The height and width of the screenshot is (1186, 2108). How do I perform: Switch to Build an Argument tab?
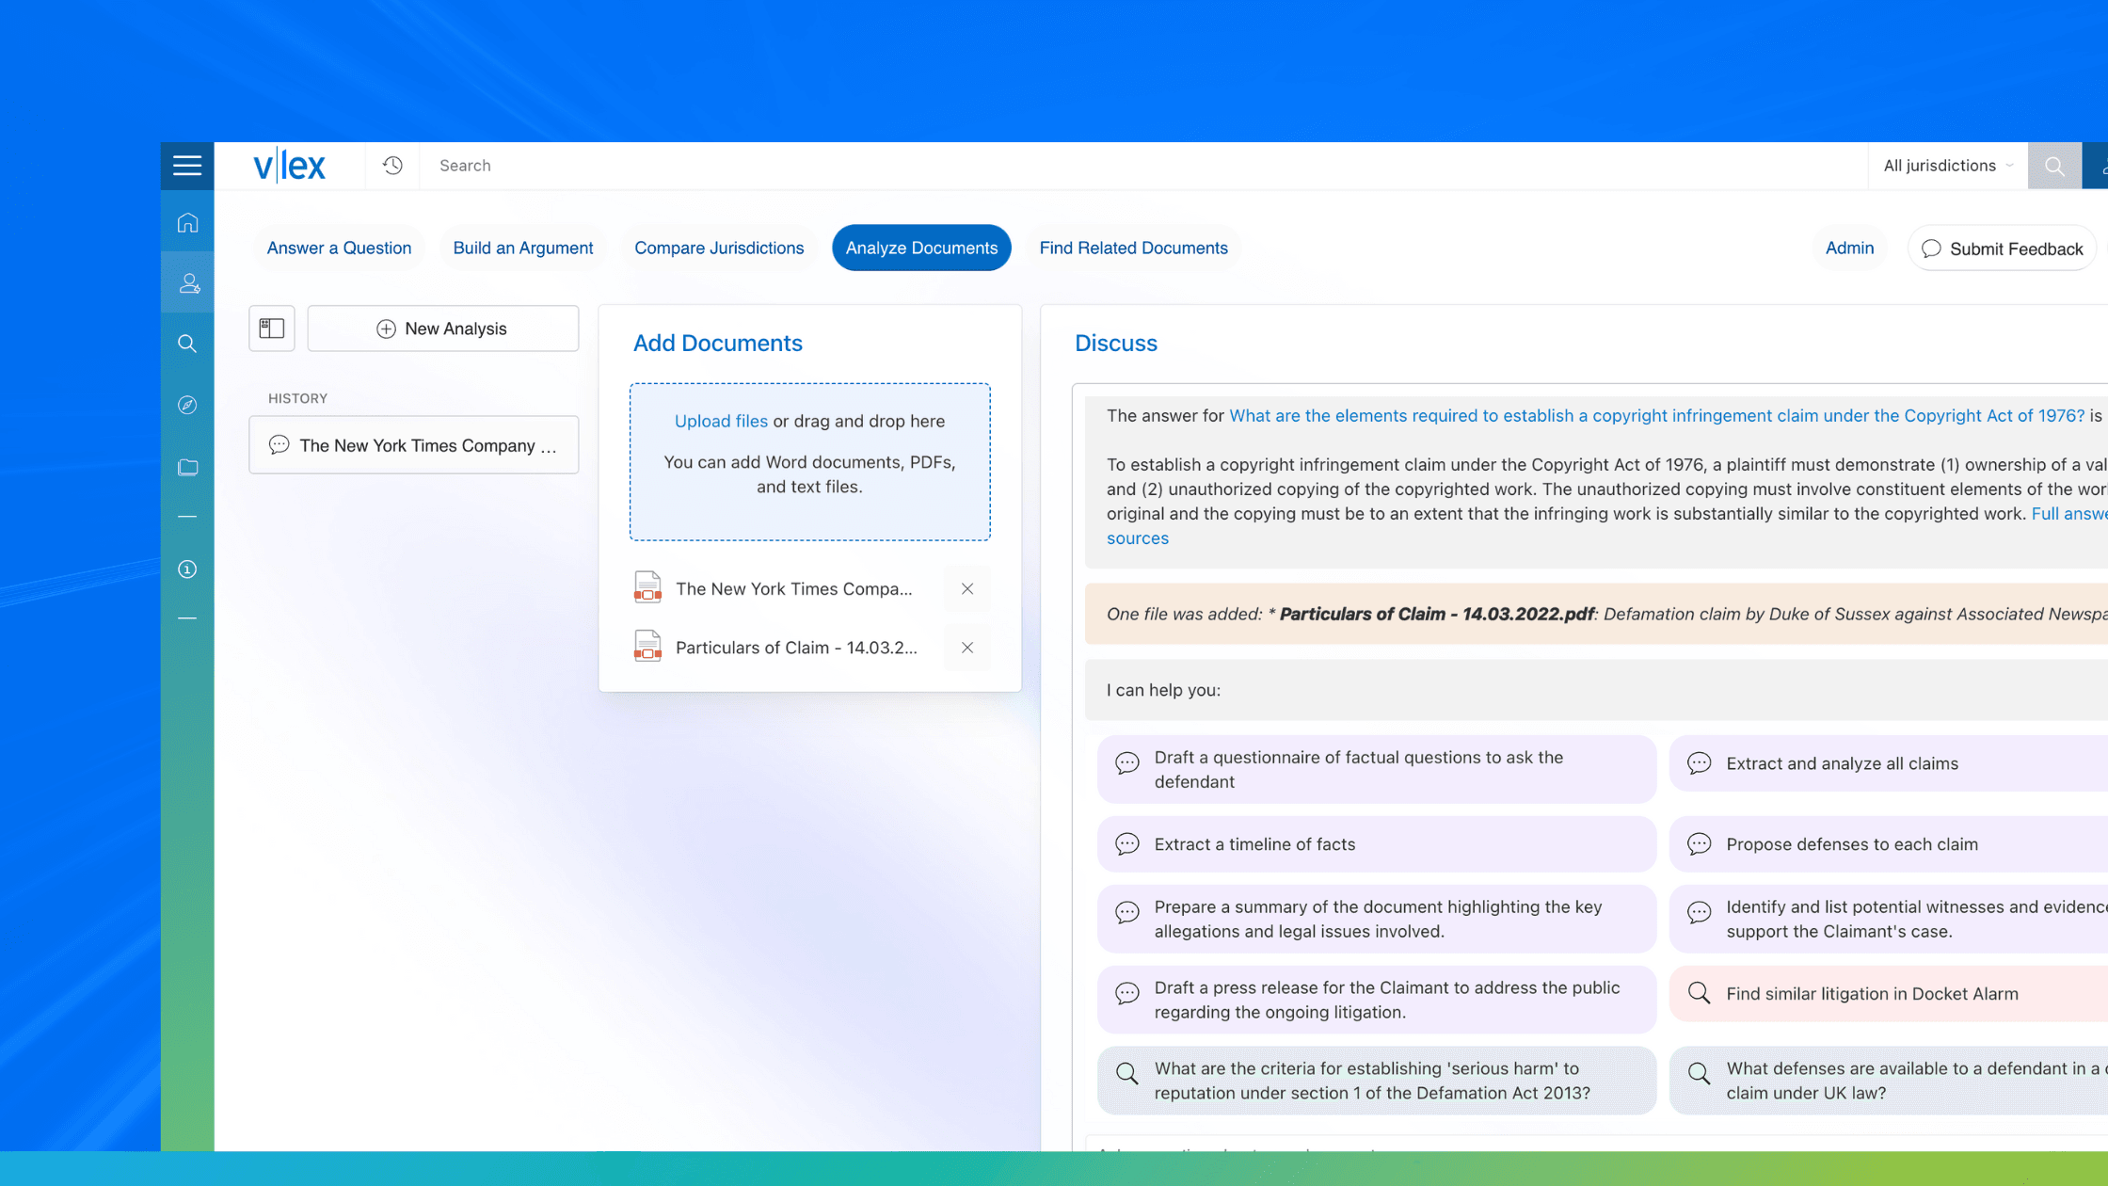point(523,248)
